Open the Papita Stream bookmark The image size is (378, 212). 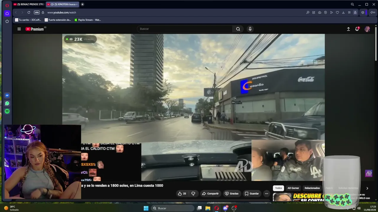pyautogui.click(x=88, y=20)
